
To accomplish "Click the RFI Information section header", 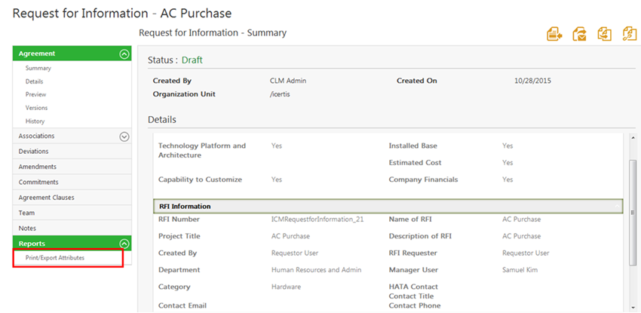I will 388,207.
